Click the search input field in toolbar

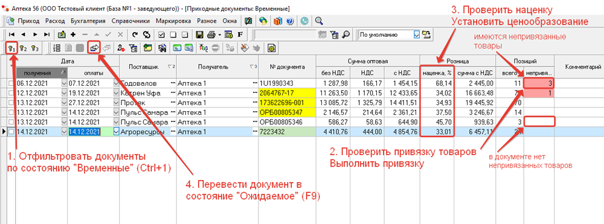(286, 34)
